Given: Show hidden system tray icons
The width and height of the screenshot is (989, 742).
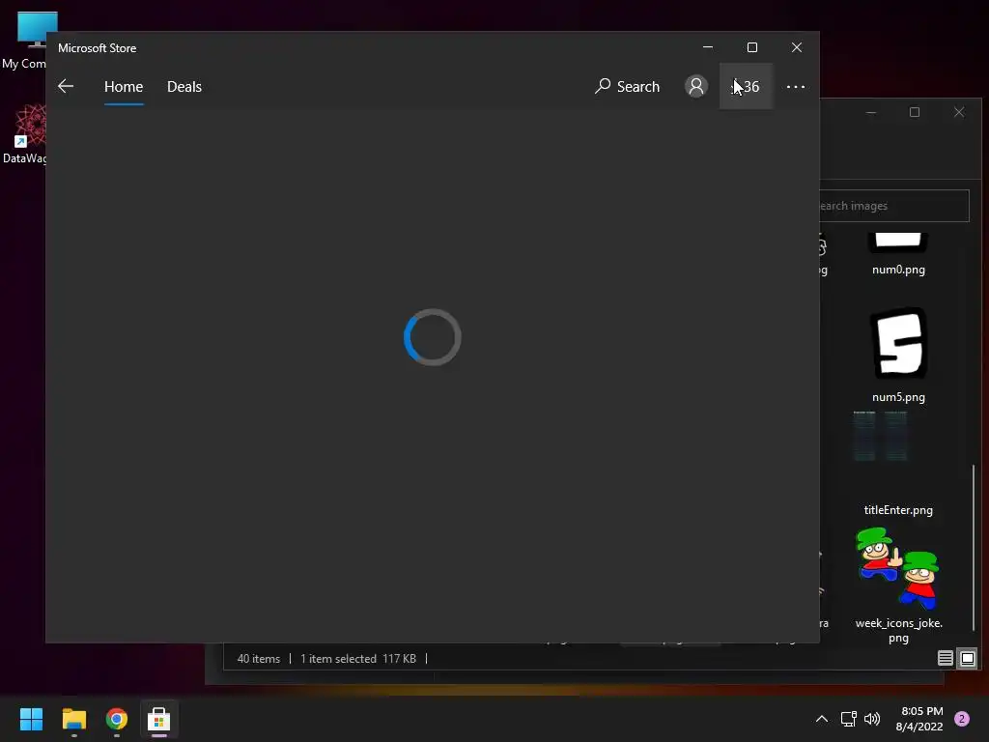Looking at the screenshot, I should (822, 719).
